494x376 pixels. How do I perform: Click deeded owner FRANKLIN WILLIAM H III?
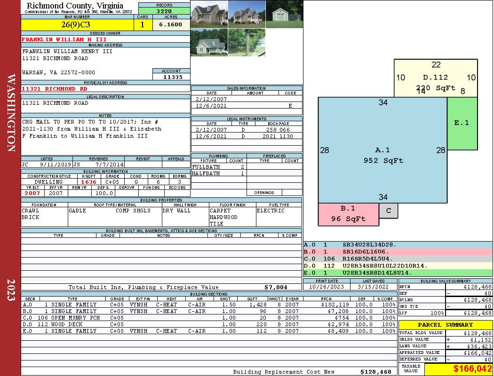click(64, 39)
